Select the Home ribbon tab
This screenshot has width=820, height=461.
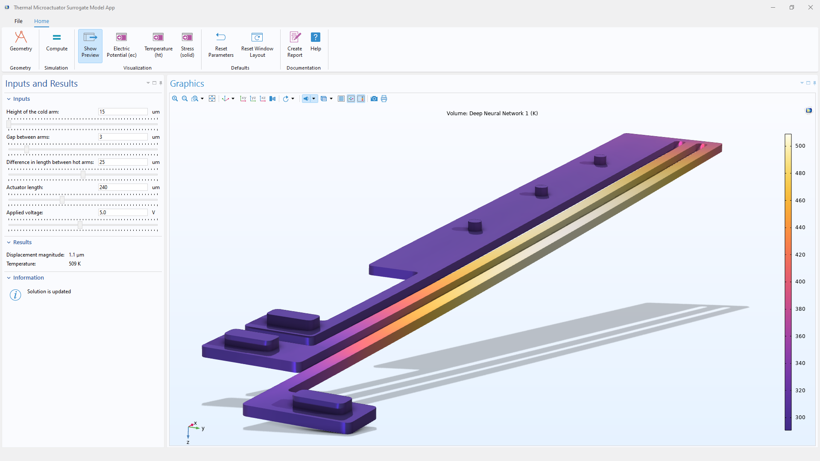point(41,21)
